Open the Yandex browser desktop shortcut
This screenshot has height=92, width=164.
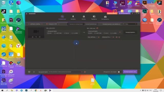(x=18, y=47)
